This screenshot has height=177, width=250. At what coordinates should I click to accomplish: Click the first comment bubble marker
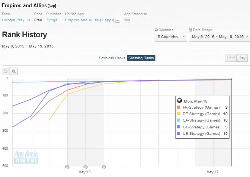(67, 167)
